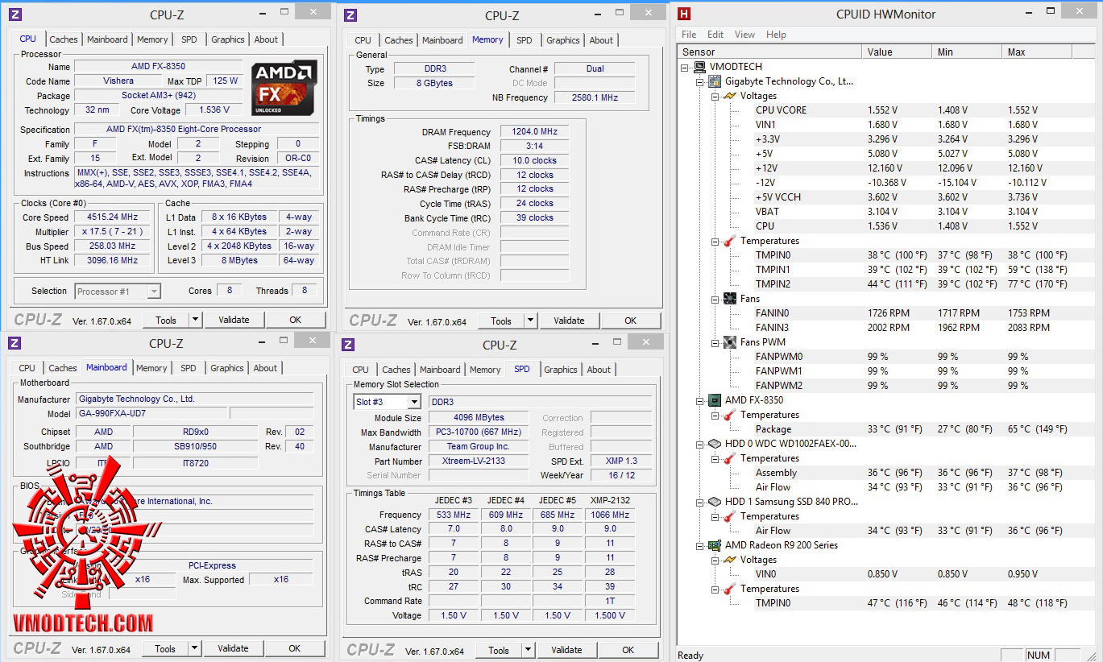The height and width of the screenshot is (662, 1103).
Task: Open the Help menu in HWMonitor
Action: coord(776,35)
